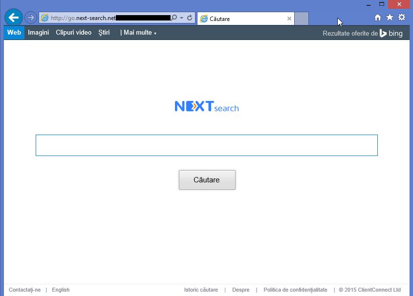Viewport: 413px width, 296px height.
Task: Click inside the search input box
Action: [x=206, y=145]
